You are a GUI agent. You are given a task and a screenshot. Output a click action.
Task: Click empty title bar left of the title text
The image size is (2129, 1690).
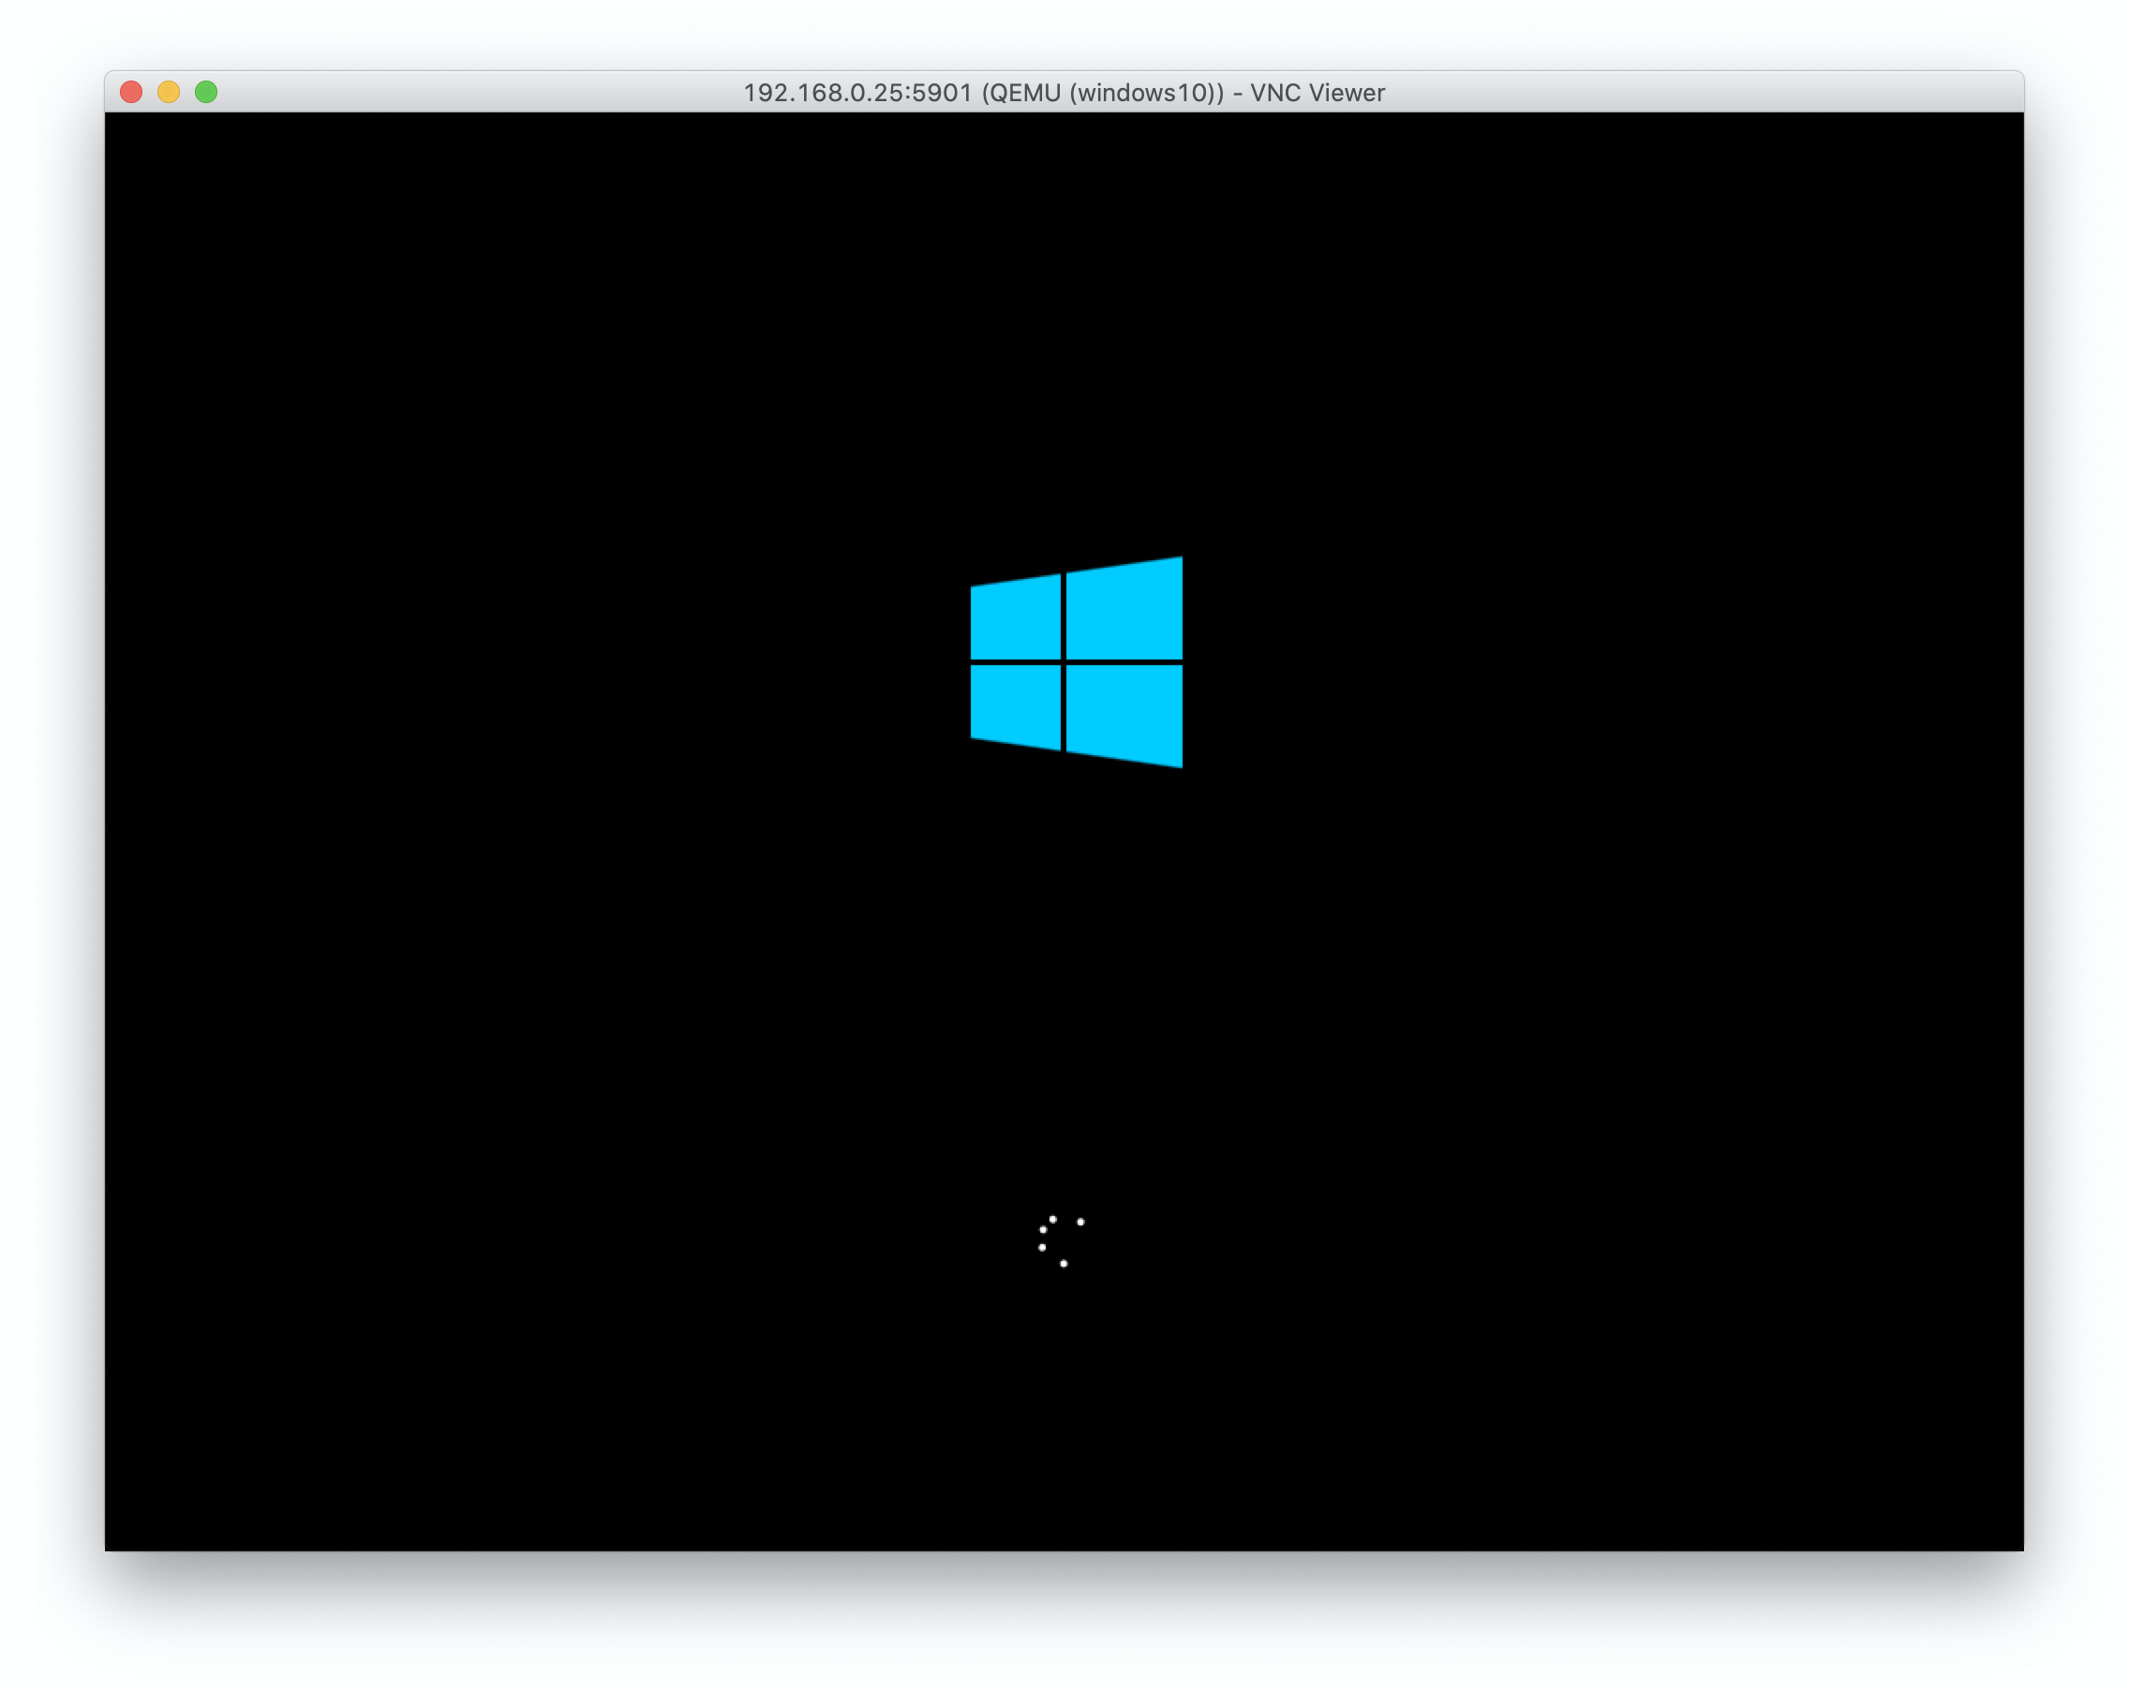pos(474,93)
